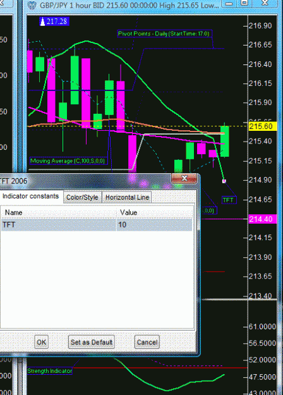Maximize the GBP/JPY chart window
Image resolution: width=283 pixels, height=395 pixels.
tap(244, 3)
